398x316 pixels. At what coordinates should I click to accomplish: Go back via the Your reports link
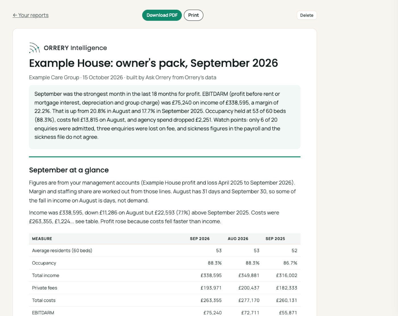point(31,15)
